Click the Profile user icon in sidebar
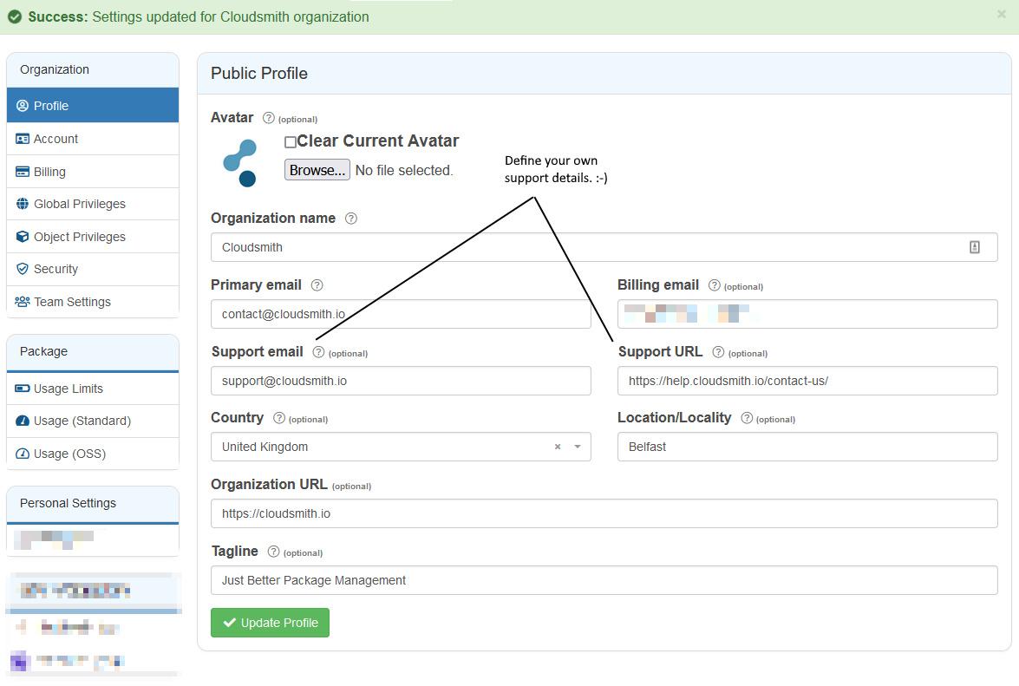Viewport: 1019px width, 686px height. (22, 106)
